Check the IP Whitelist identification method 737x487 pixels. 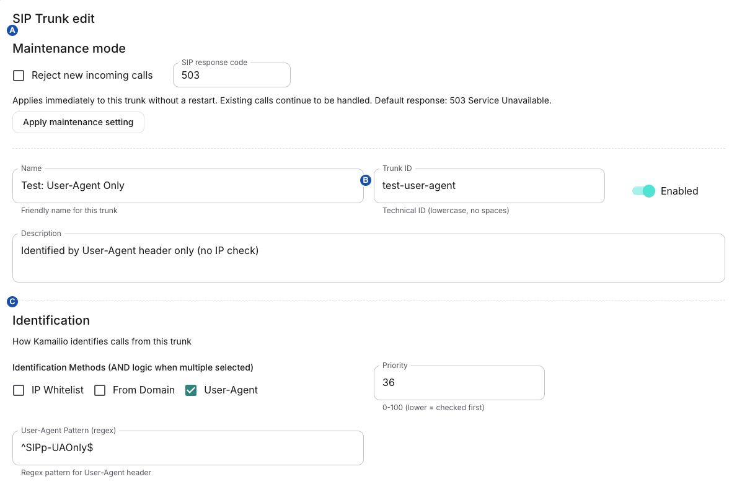click(x=19, y=390)
